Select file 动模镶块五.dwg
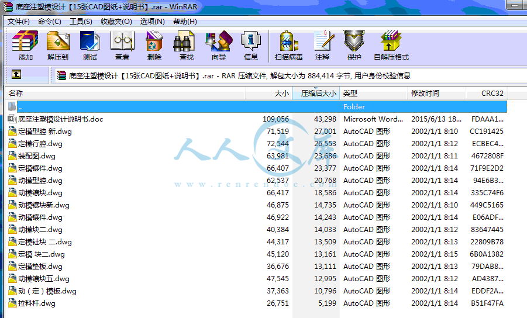The width and height of the screenshot is (527, 318). click(x=44, y=279)
